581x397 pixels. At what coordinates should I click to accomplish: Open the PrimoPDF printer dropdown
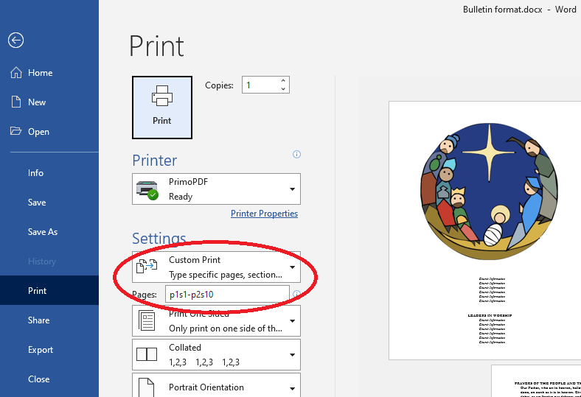coord(216,189)
